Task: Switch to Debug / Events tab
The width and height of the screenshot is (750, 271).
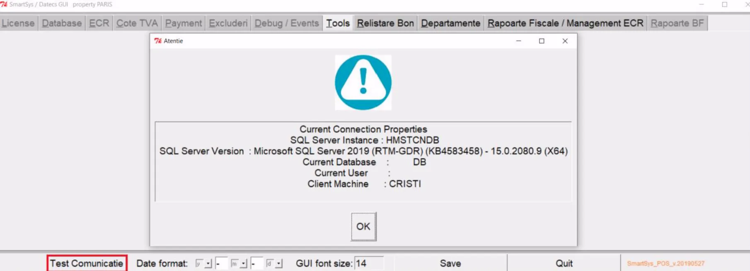Action: coord(287,23)
